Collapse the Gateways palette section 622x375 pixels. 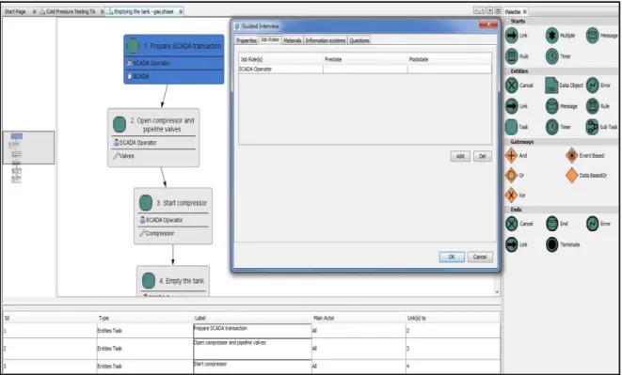point(507,142)
